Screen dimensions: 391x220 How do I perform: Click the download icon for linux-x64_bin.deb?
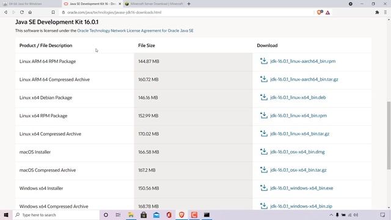point(264,97)
